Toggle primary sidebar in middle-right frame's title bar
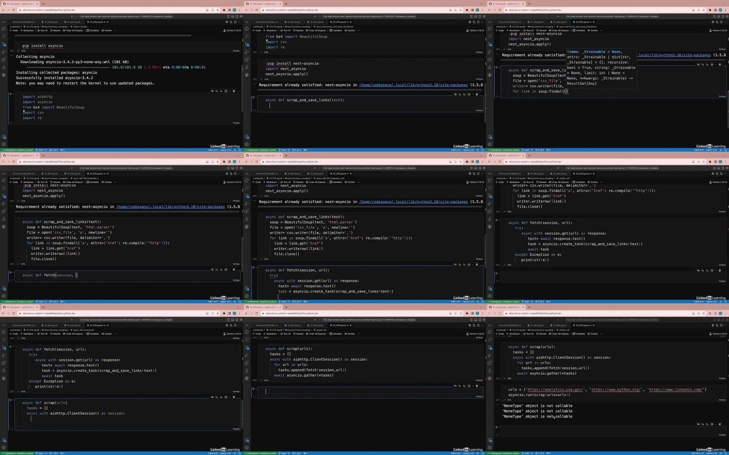The width and height of the screenshot is (729, 455). tap(714, 168)
